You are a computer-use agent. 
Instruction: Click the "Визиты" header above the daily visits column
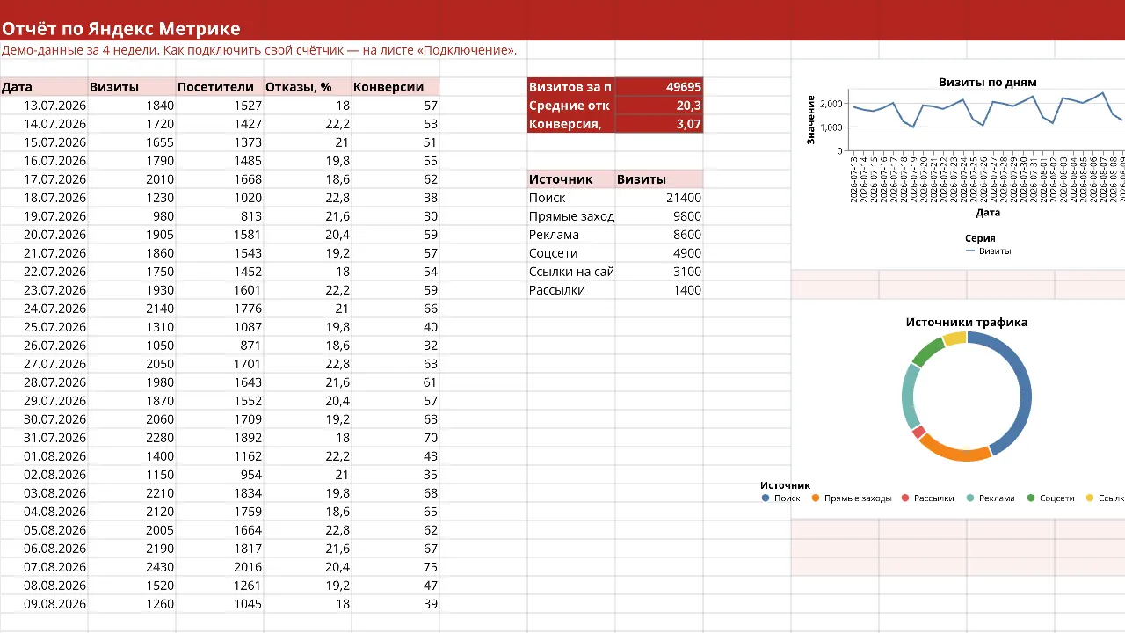point(132,87)
